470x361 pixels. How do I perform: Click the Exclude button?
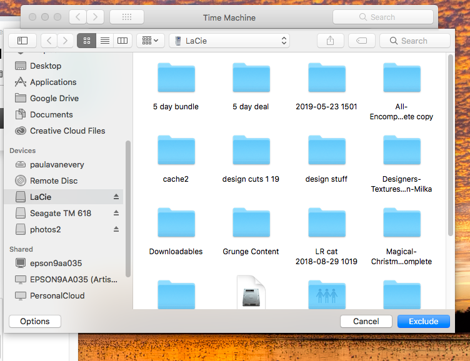pos(424,321)
